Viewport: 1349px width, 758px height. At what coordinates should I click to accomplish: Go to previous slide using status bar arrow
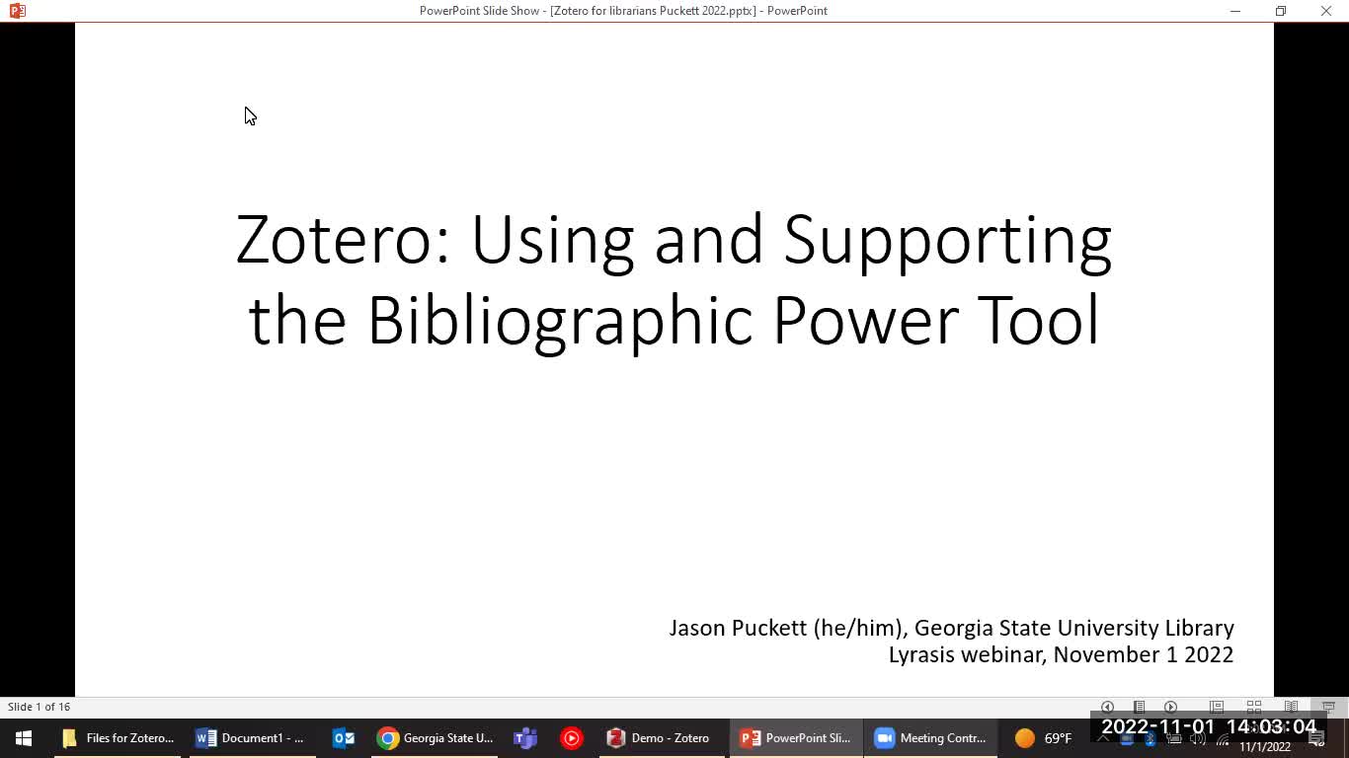(x=1107, y=707)
